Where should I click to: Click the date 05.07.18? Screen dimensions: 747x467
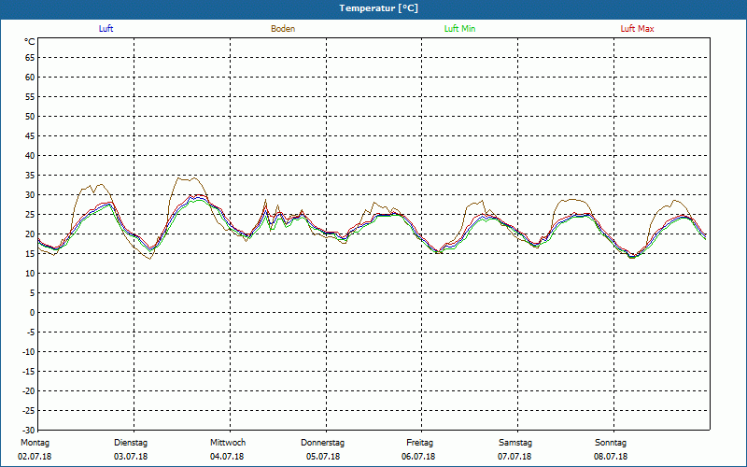(323, 457)
